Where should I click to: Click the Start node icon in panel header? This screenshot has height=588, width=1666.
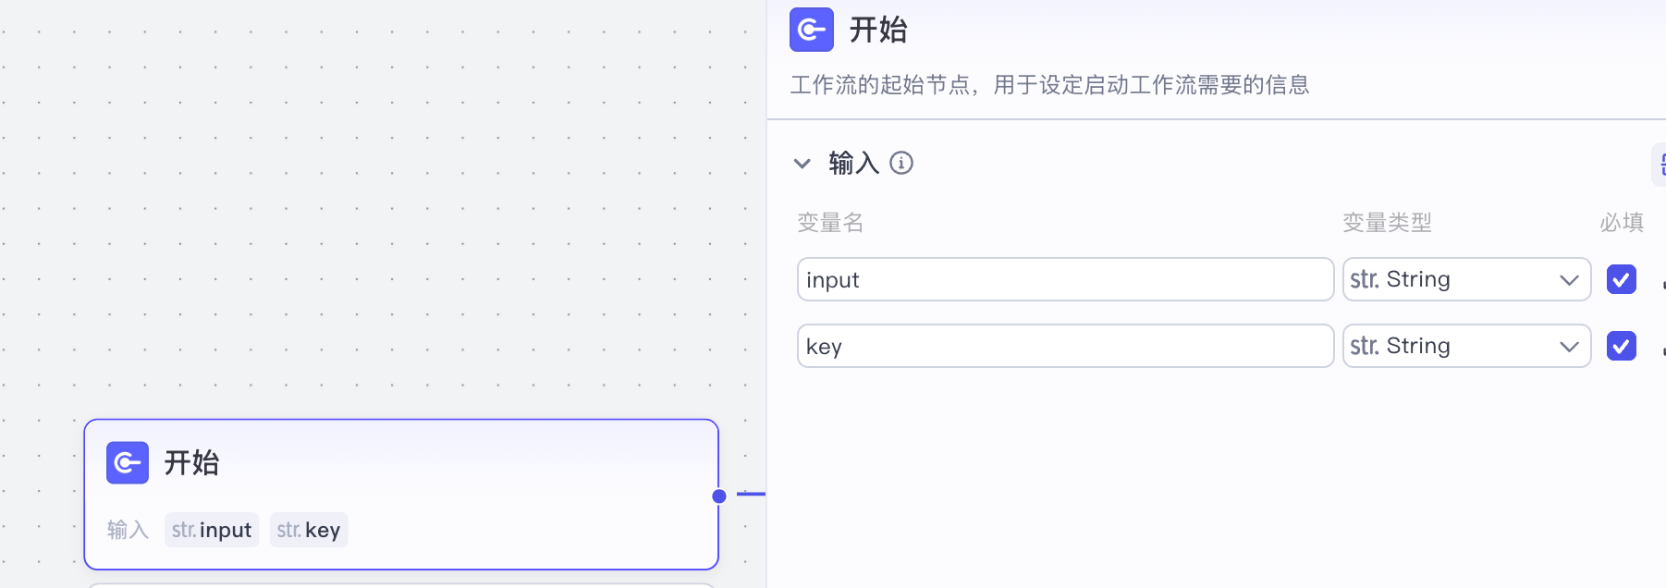[x=811, y=30]
